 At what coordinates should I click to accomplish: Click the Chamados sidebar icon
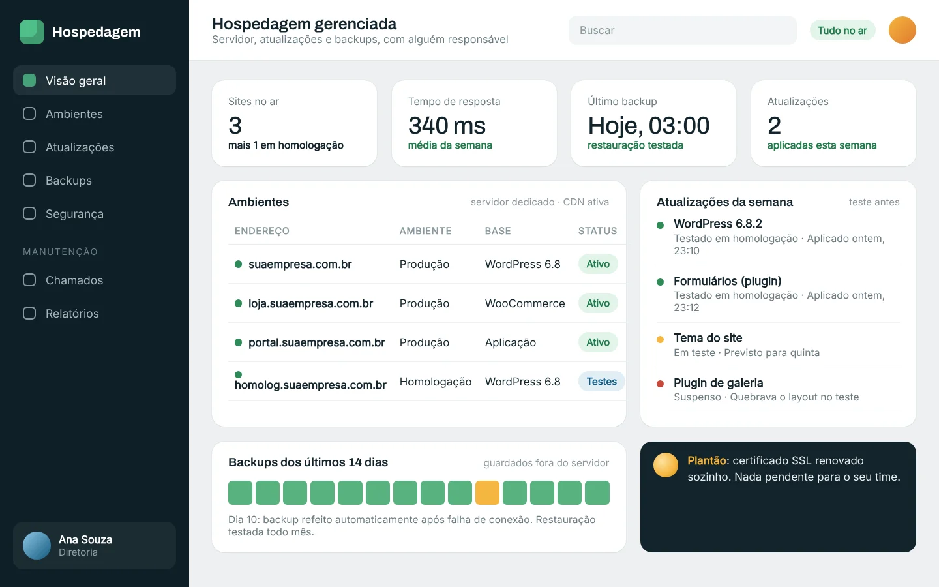click(29, 280)
